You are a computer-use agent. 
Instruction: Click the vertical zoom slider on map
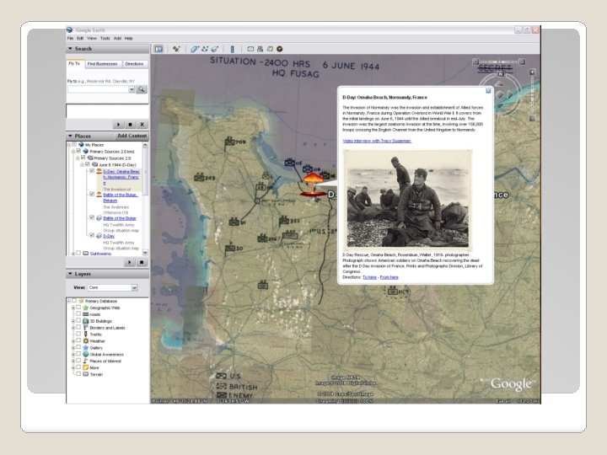(532, 95)
